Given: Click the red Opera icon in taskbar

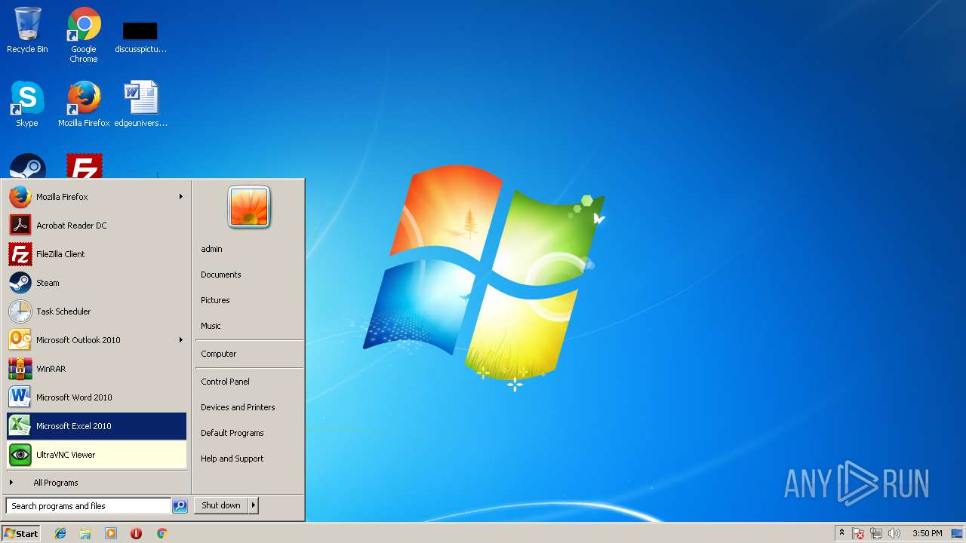Looking at the screenshot, I should click(136, 533).
